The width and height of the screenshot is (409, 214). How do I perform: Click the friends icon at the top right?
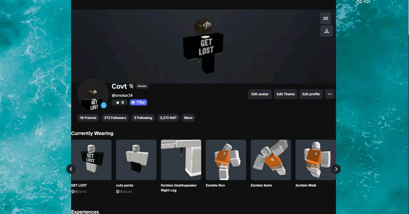pyautogui.click(x=359, y=2)
